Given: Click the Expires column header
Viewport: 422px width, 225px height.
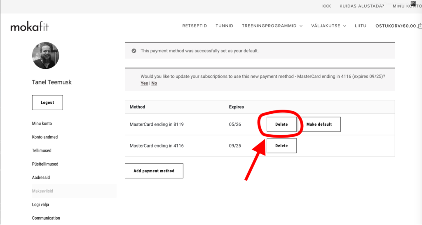Looking at the screenshot, I should (236, 107).
